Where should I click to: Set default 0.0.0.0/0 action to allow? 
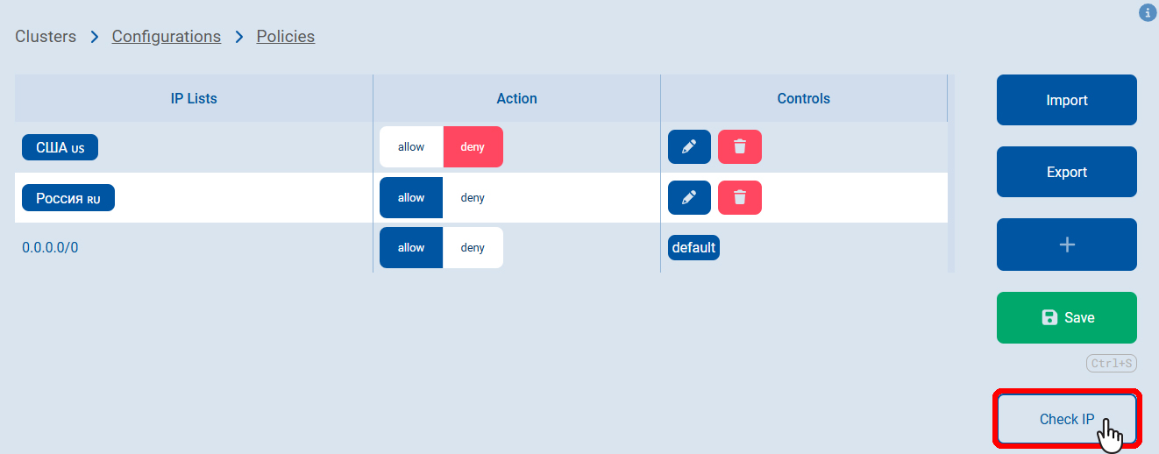pyautogui.click(x=411, y=248)
